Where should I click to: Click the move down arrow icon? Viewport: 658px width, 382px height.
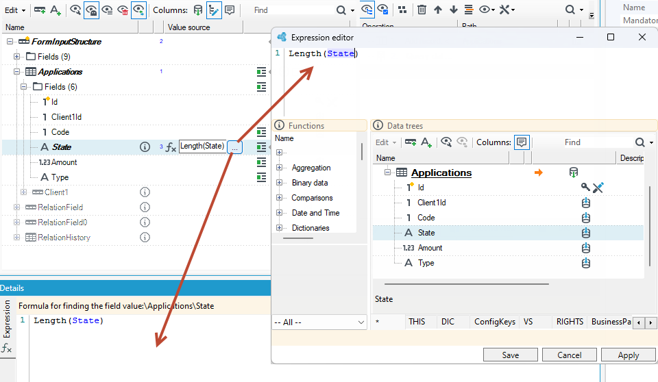click(454, 10)
